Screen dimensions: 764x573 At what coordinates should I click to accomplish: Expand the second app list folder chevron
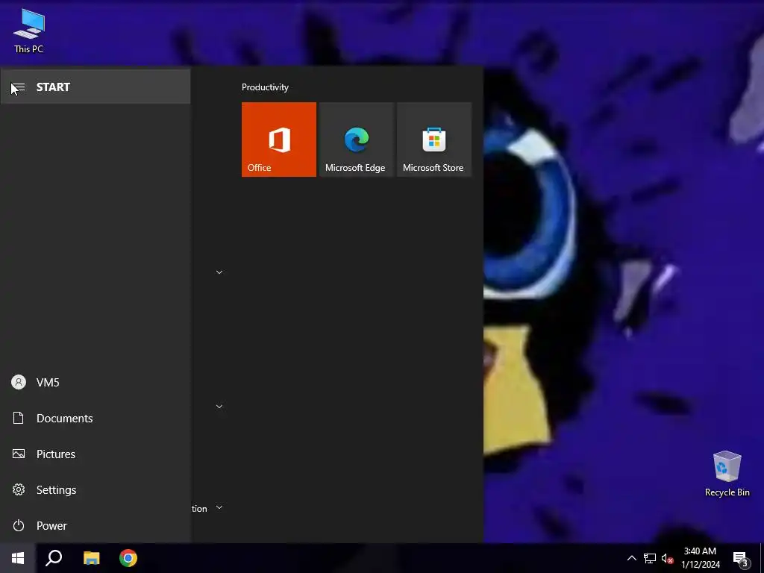coord(219,407)
